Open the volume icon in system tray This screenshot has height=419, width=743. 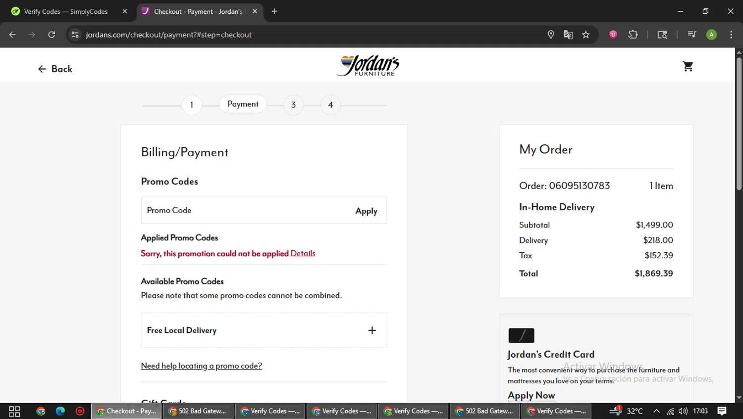(683, 411)
